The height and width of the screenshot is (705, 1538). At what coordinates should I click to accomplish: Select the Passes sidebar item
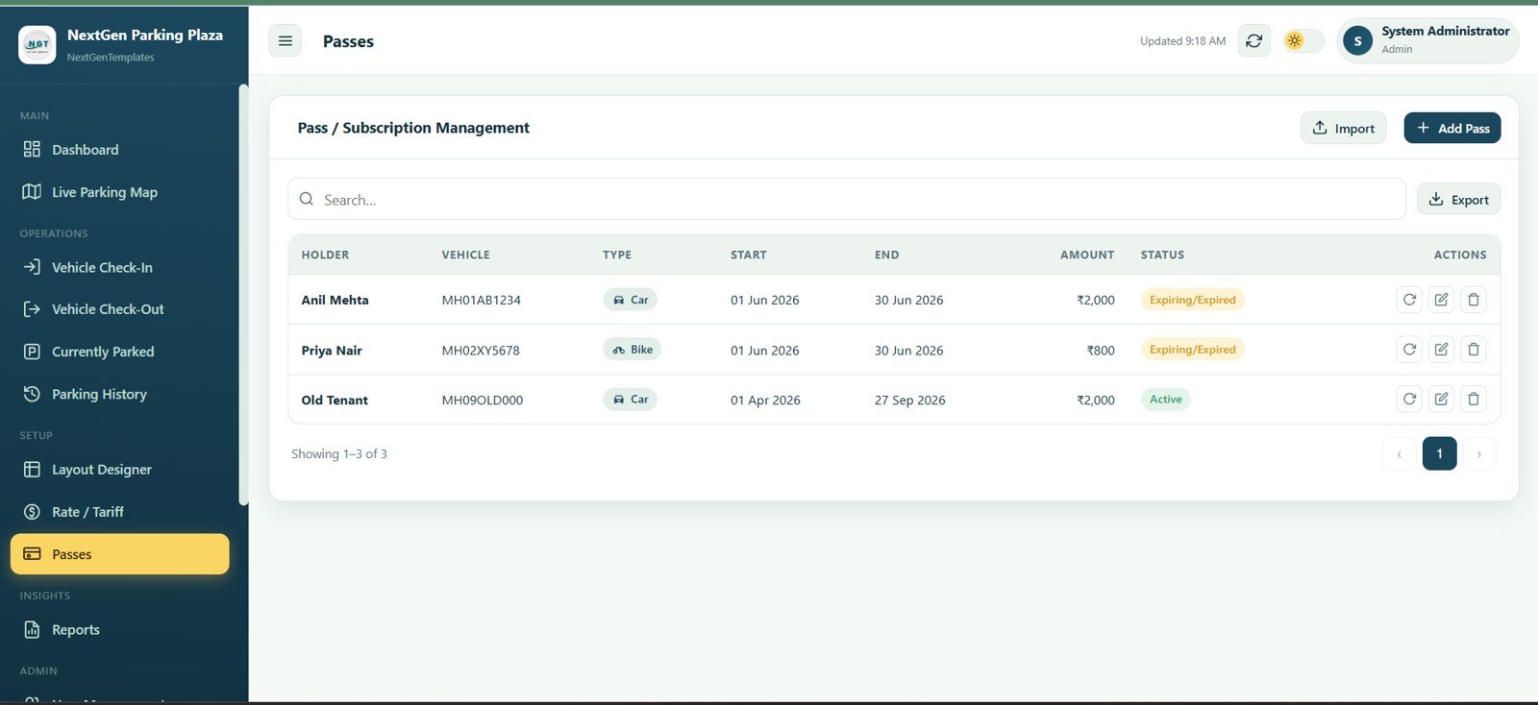coord(120,554)
